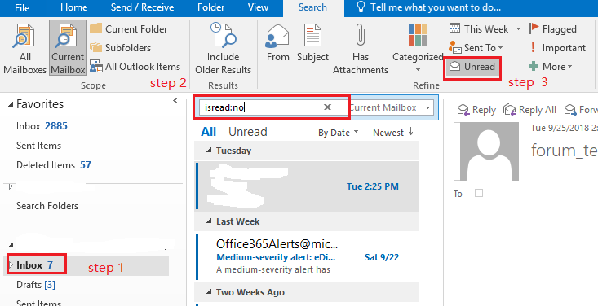Viewport: 598px width, 306px height.
Task: Open the Folder ribbon tab
Action: [x=211, y=7]
